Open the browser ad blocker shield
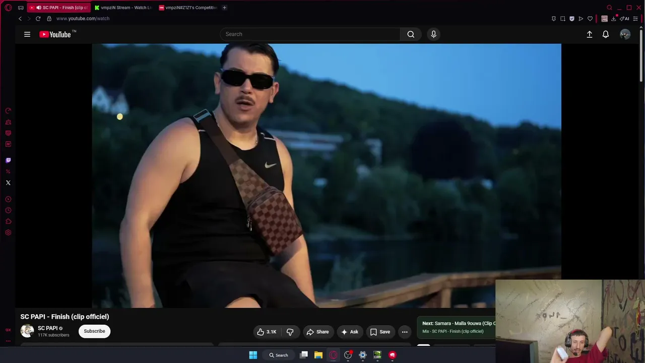645x363 pixels. pos(572,19)
